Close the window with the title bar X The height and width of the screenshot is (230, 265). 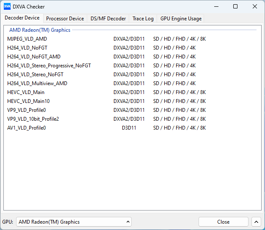pos(255,7)
